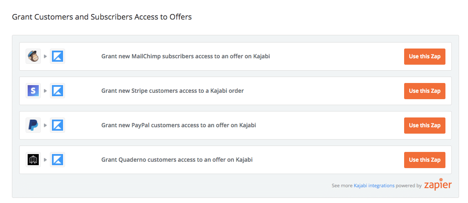The image size is (468, 203).
Task: Click the MailChimp monkey icon
Action: point(33,56)
